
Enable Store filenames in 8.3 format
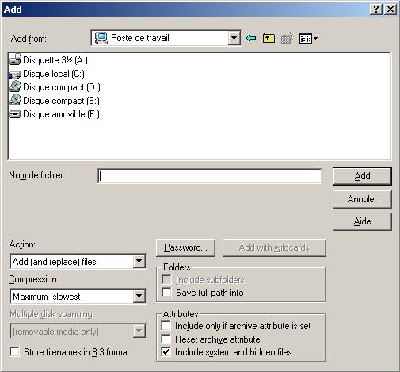[15, 352]
